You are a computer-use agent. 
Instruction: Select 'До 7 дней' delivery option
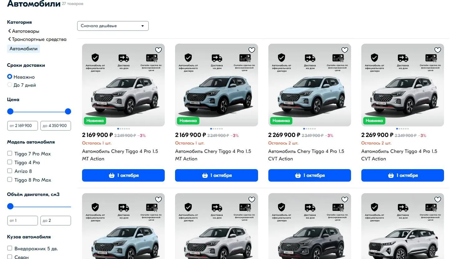[10, 85]
